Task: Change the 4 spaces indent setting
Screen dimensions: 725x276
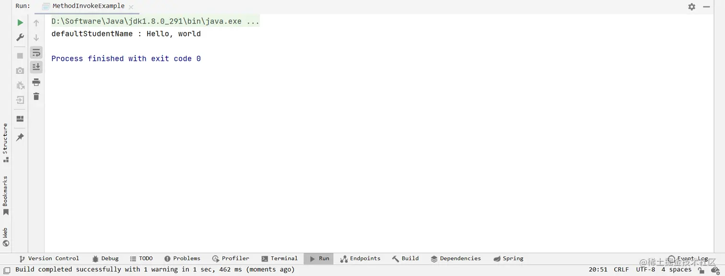Action: pyautogui.click(x=677, y=270)
